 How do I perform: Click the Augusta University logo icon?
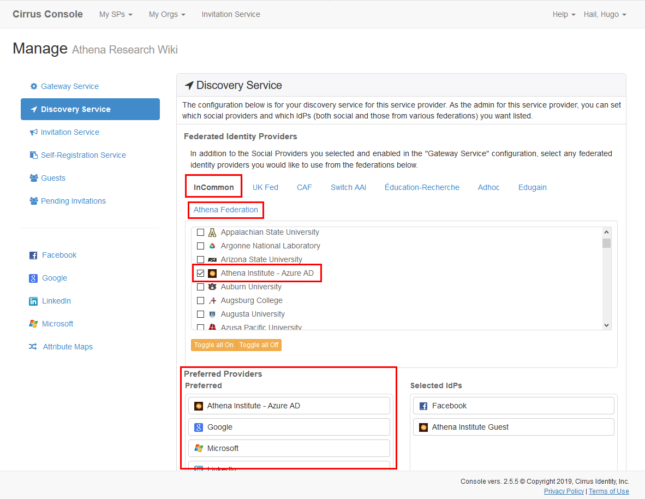point(212,314)
